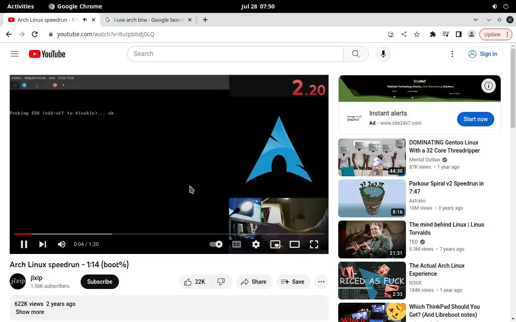This screenshot has width=516, height=322.
Task: Dislike the video with thumbs-down button
Action: pos(221,282)
